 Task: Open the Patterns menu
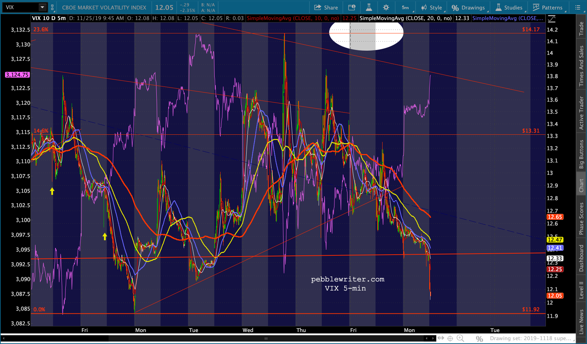[x=548, y=7]
